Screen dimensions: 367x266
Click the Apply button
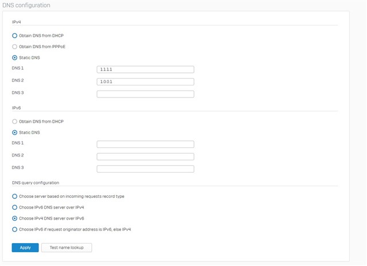point(25,248)
